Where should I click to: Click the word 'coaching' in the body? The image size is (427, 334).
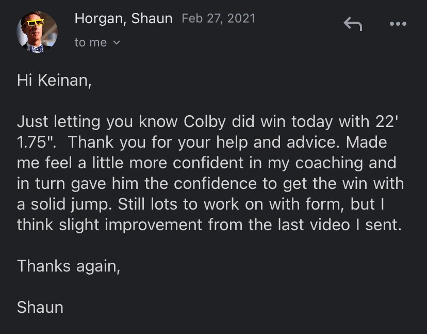click(x=329, y=163)
